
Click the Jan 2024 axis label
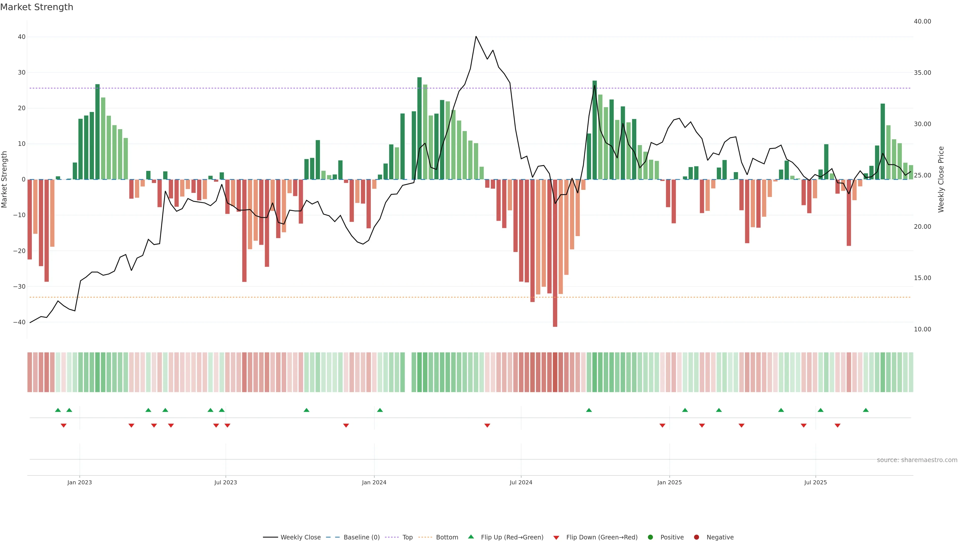tap(374, 482)
